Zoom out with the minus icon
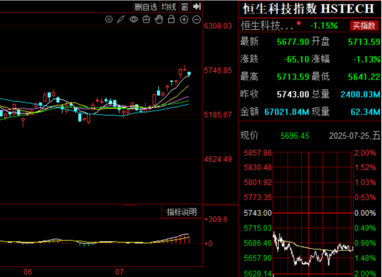 196,19
